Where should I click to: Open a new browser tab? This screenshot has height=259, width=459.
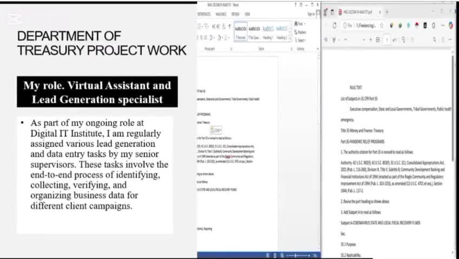click(x=387, y=12)
